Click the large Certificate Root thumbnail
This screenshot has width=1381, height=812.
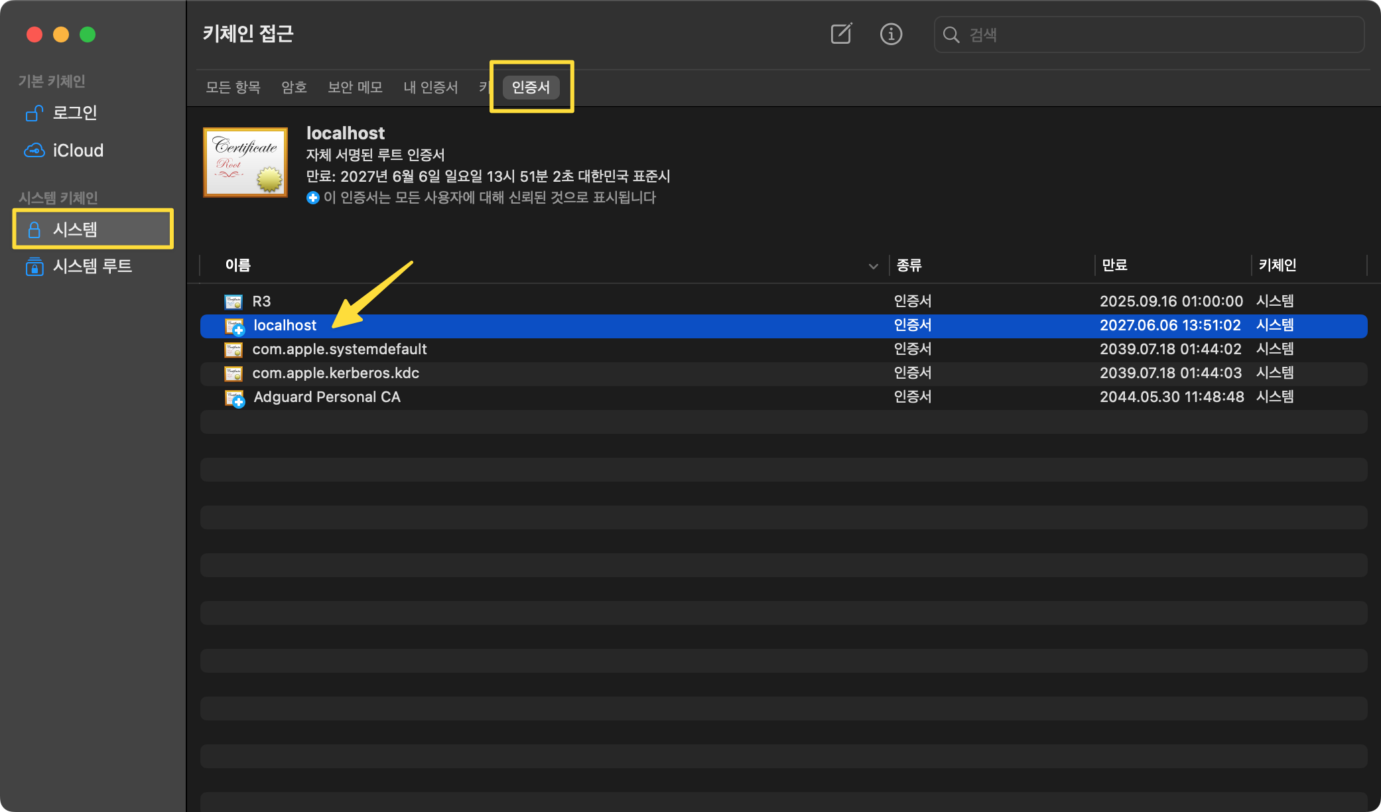(x=245, y=163)
